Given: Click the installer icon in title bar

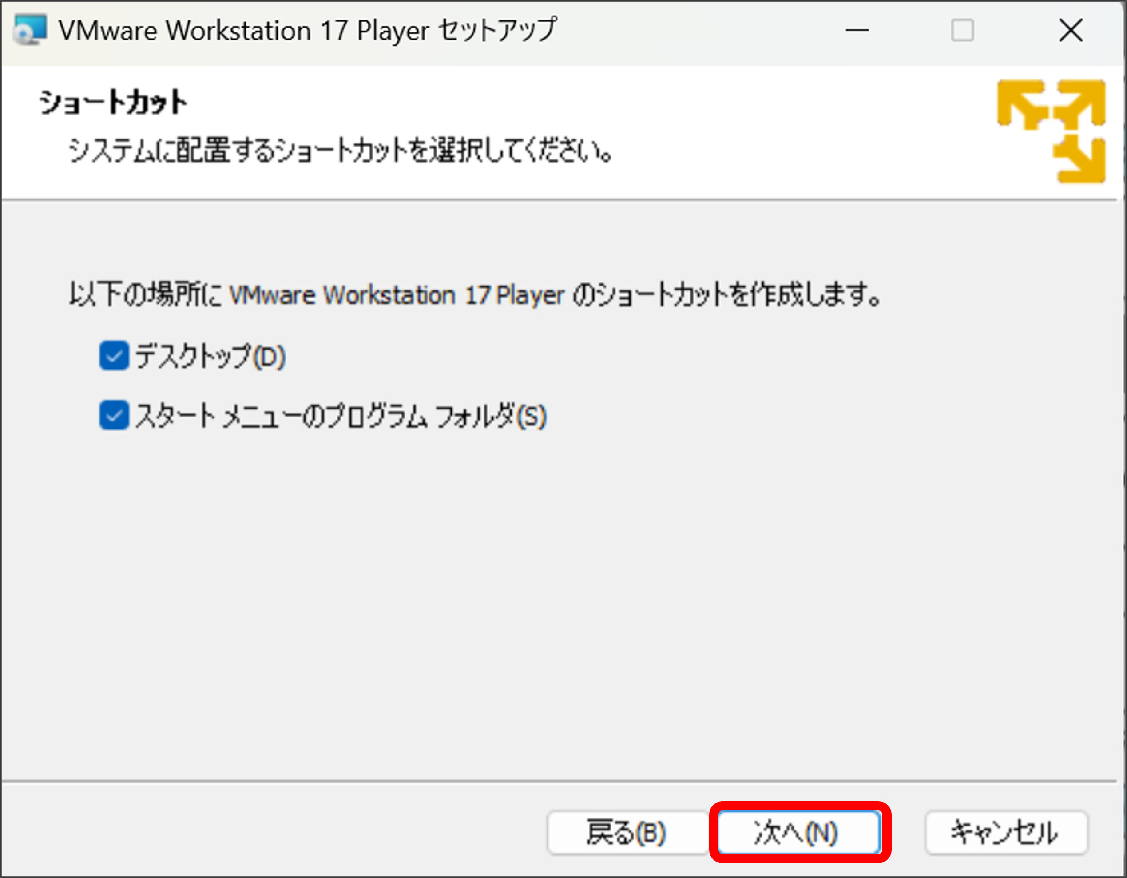Looking at the screenshot, I should pos(29,30).
